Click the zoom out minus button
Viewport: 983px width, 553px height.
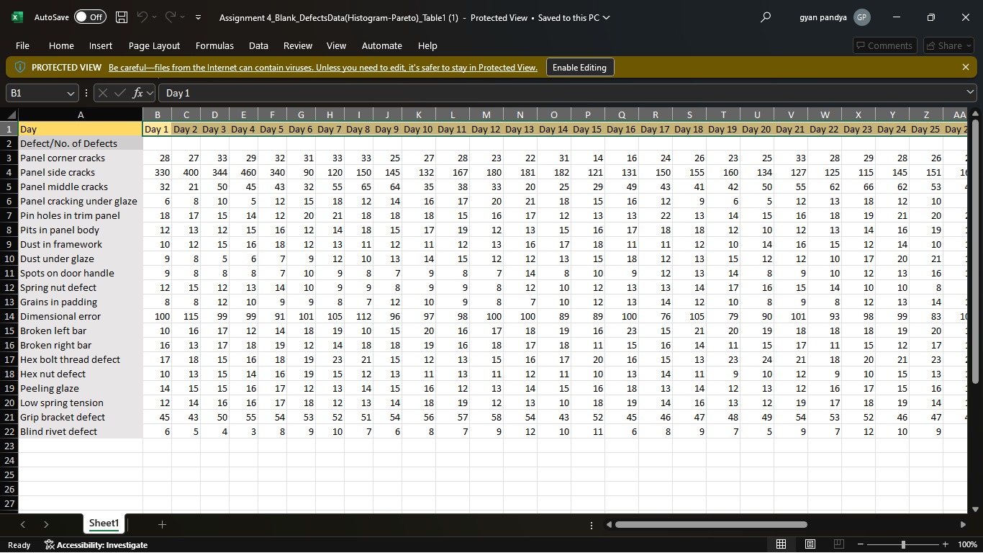tap(861, 544)
